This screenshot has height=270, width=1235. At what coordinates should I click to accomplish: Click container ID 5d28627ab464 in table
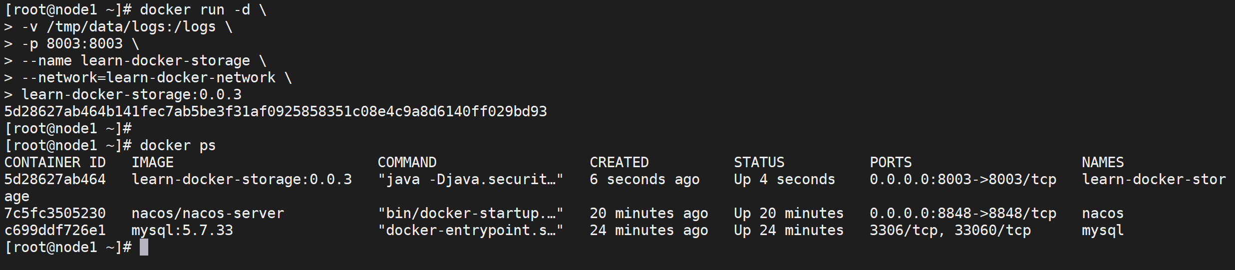coord(55,180)
